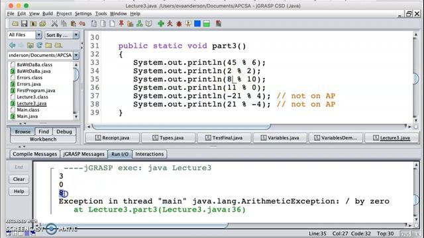Generate UML with the green hierarchy icon

(x=140, y=24)
